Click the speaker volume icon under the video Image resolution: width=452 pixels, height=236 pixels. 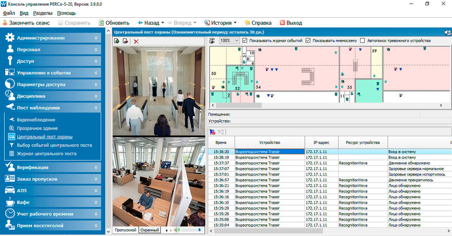point(177,230)
